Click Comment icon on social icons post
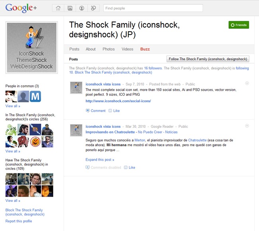The height and width of the screenshot is (231, 259). click(88, 111)
